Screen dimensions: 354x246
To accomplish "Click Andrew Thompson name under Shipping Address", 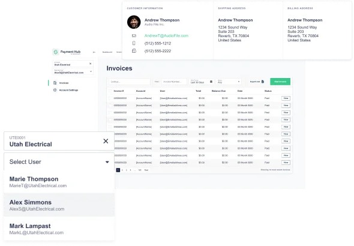I will (x=235, y=20).
